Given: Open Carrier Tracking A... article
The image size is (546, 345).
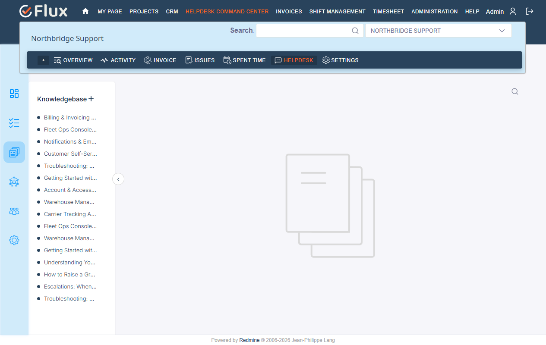Looking at the screenshot, I should (x=70, y=214).
